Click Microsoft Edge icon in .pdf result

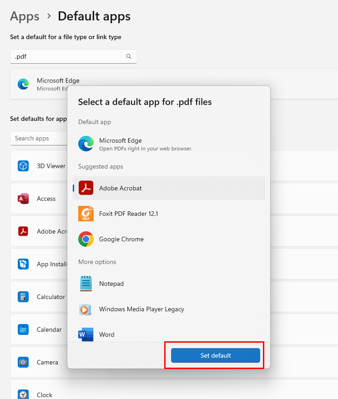tap(23, 84)
